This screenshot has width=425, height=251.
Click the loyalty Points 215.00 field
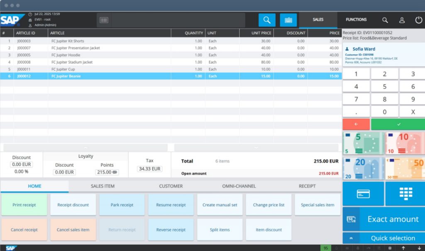[x=107, y=172]
